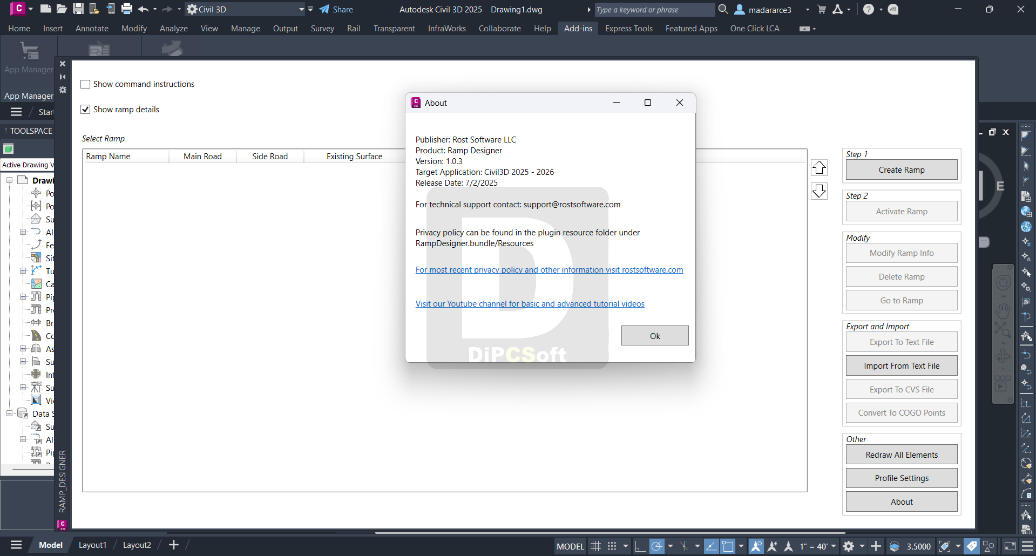Collapse the Drawing node in Toolspace tree
The height and width of the screenshot is (556, 1036).
(x=10, y=180)
